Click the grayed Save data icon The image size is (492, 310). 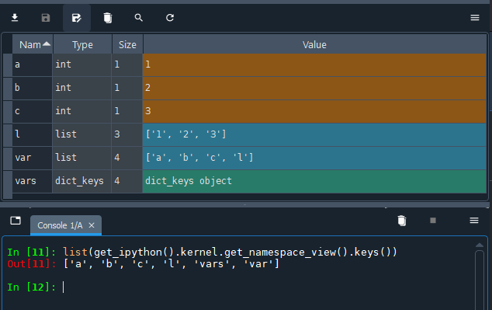pyautogui.click(x=46, y=18)
